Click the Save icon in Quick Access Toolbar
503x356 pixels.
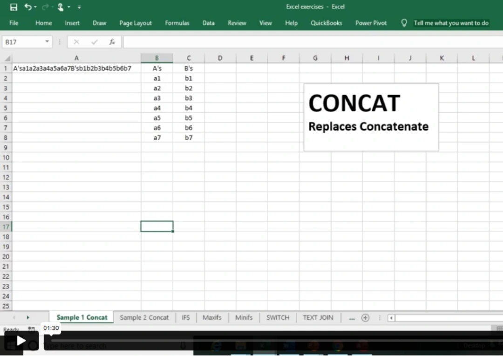click(x=14, y=7)
